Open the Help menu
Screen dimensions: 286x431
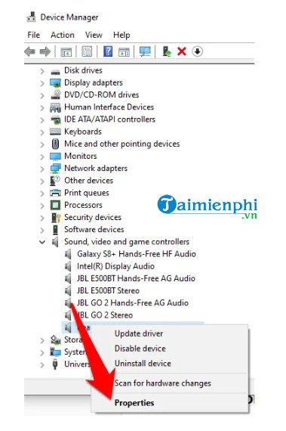click(x=121, y=35)
